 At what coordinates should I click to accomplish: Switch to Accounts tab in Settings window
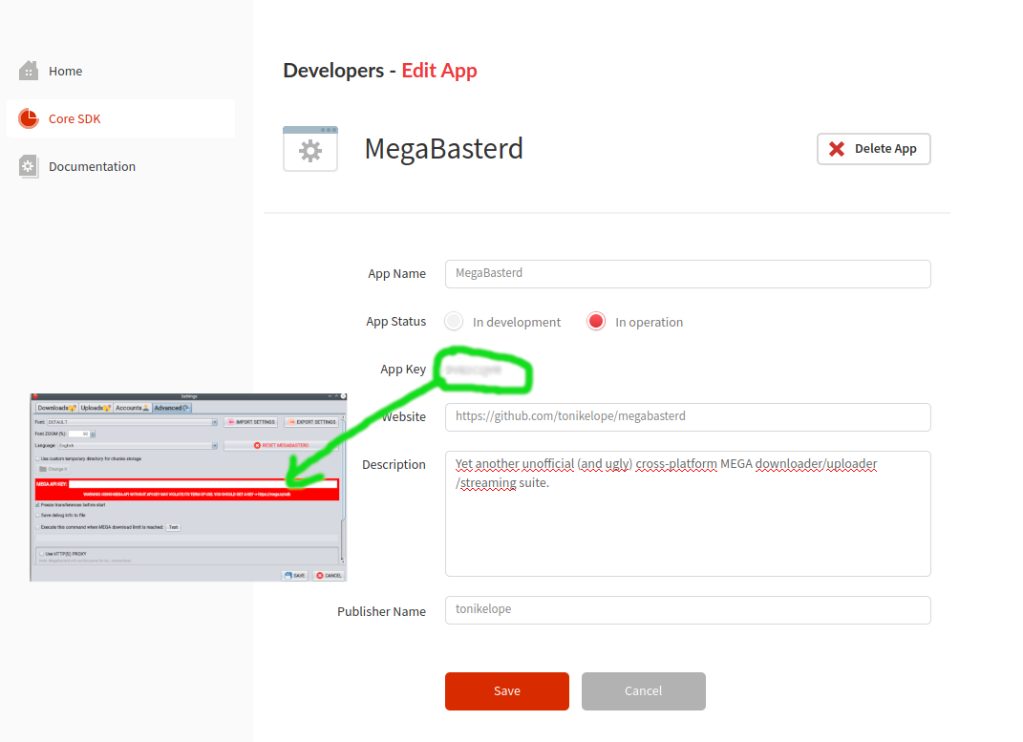(x=133, y=408)
